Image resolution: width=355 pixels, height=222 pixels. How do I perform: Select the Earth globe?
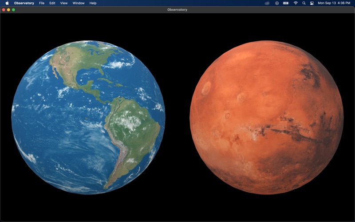tap(88, 118)
